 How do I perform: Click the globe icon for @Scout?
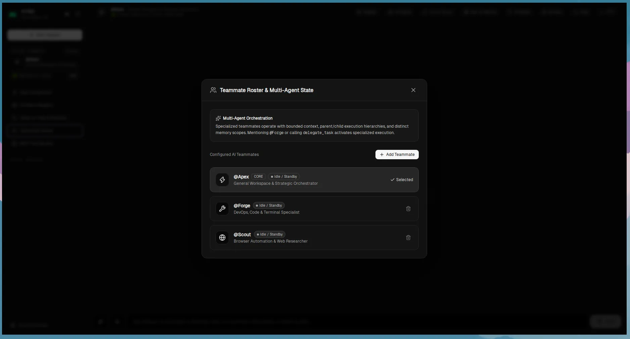click(222, 238)
